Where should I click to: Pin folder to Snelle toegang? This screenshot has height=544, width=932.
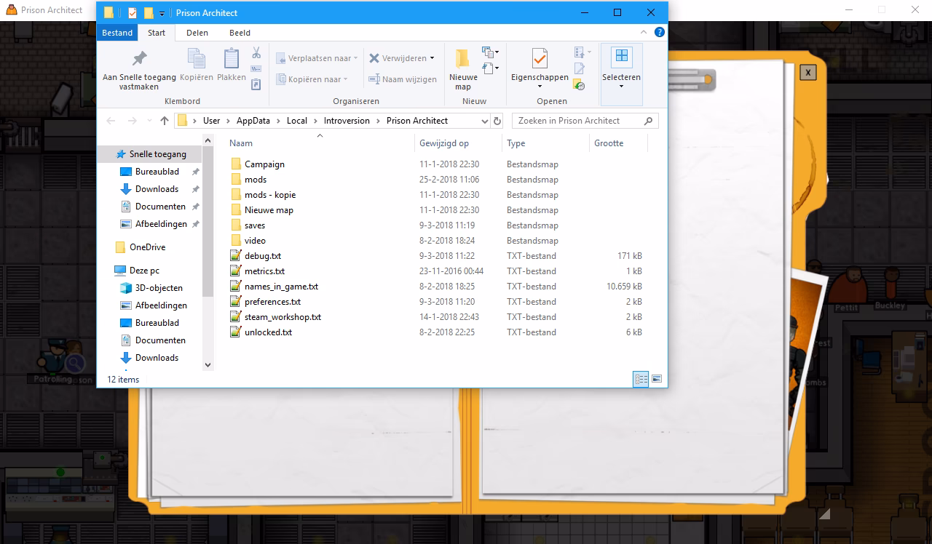click(139, 69)
